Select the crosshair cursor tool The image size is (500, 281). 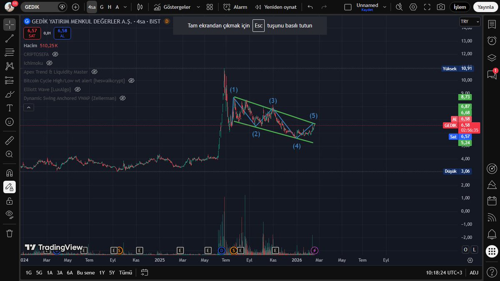coord(10,24)
